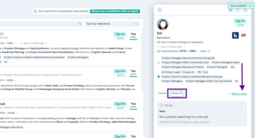Click Top 3% TALENT badge in detail panel
255x138 pixels.
point(240,22)
